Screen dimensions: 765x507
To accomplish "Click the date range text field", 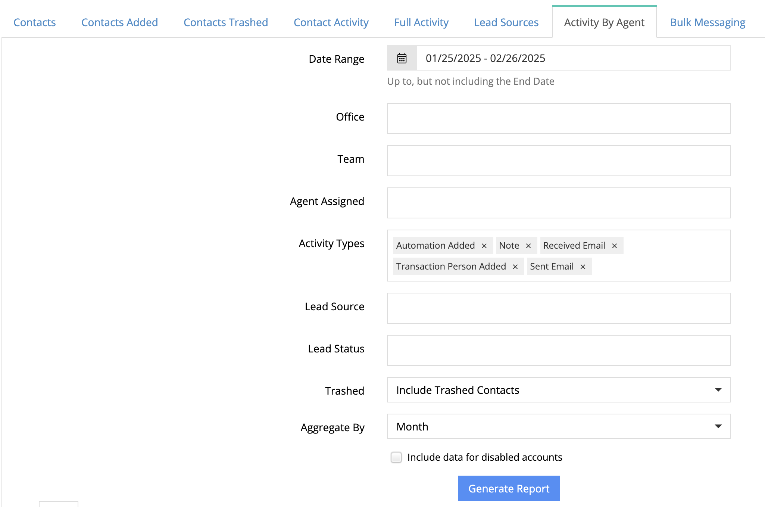I will 573,58.
